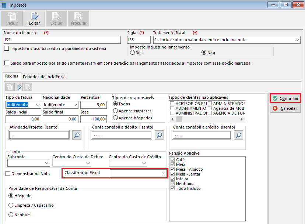Search Atividade/Projeto with magnifier icon
Screen dimensions: 305x224
(x=77, y=135)
